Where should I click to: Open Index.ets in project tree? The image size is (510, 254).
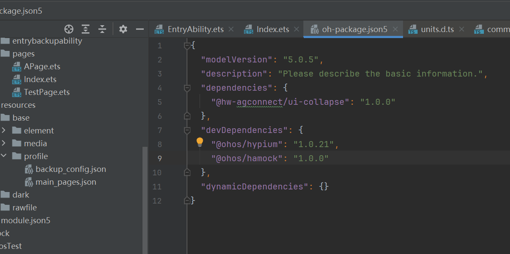(x=40, y=80)
